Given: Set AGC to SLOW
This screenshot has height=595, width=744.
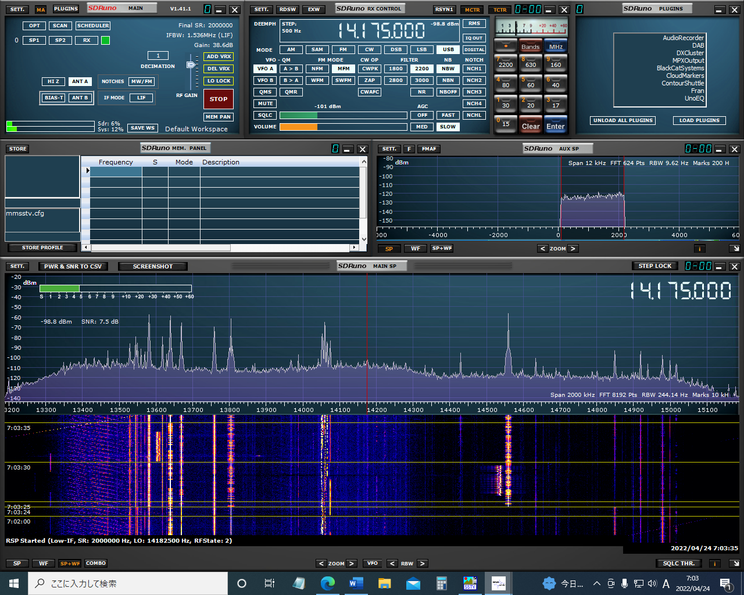Looking at the screenshot, I should pos(448,127).
